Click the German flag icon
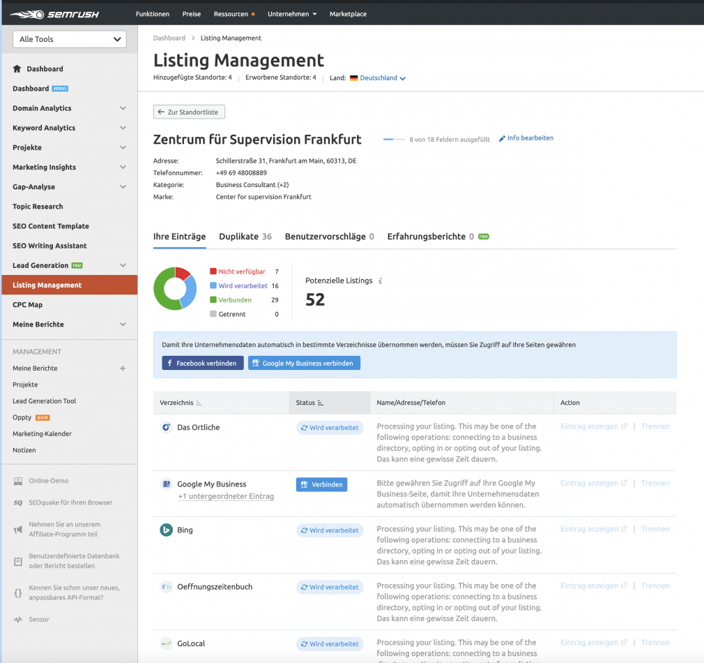The image size is (704, 663). (354, 78)
